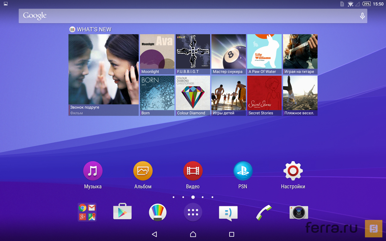Open the Google apps folder
Screen dimensions: 386x241
click(87, 212)
